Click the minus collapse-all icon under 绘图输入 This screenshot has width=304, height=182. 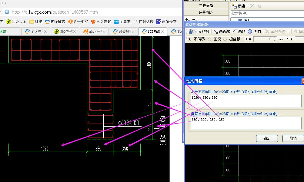[195, 20]
